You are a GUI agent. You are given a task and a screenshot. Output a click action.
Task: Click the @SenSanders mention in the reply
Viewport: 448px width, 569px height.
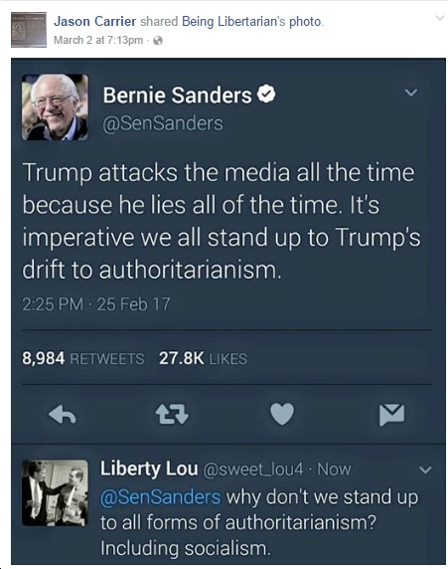pyautogui.click(x=160, y=496)
